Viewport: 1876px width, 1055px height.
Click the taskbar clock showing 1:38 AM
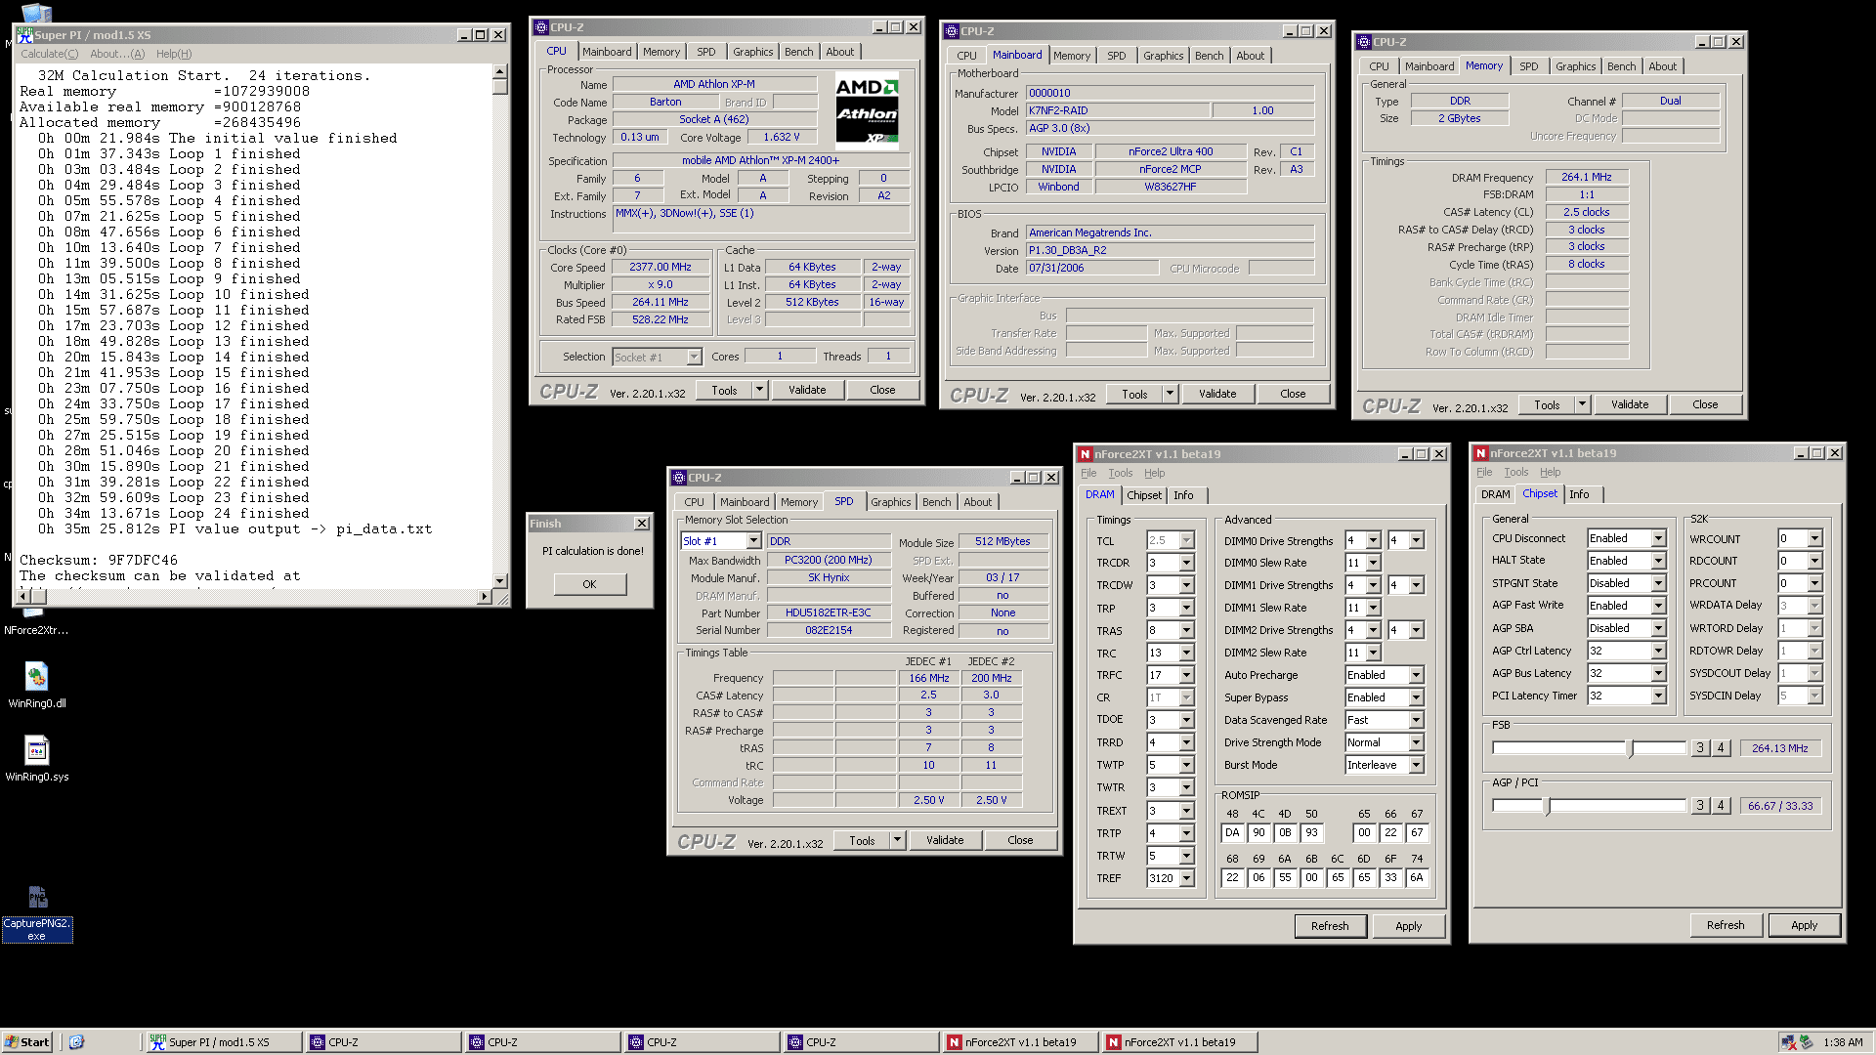coord(1843,1042)
